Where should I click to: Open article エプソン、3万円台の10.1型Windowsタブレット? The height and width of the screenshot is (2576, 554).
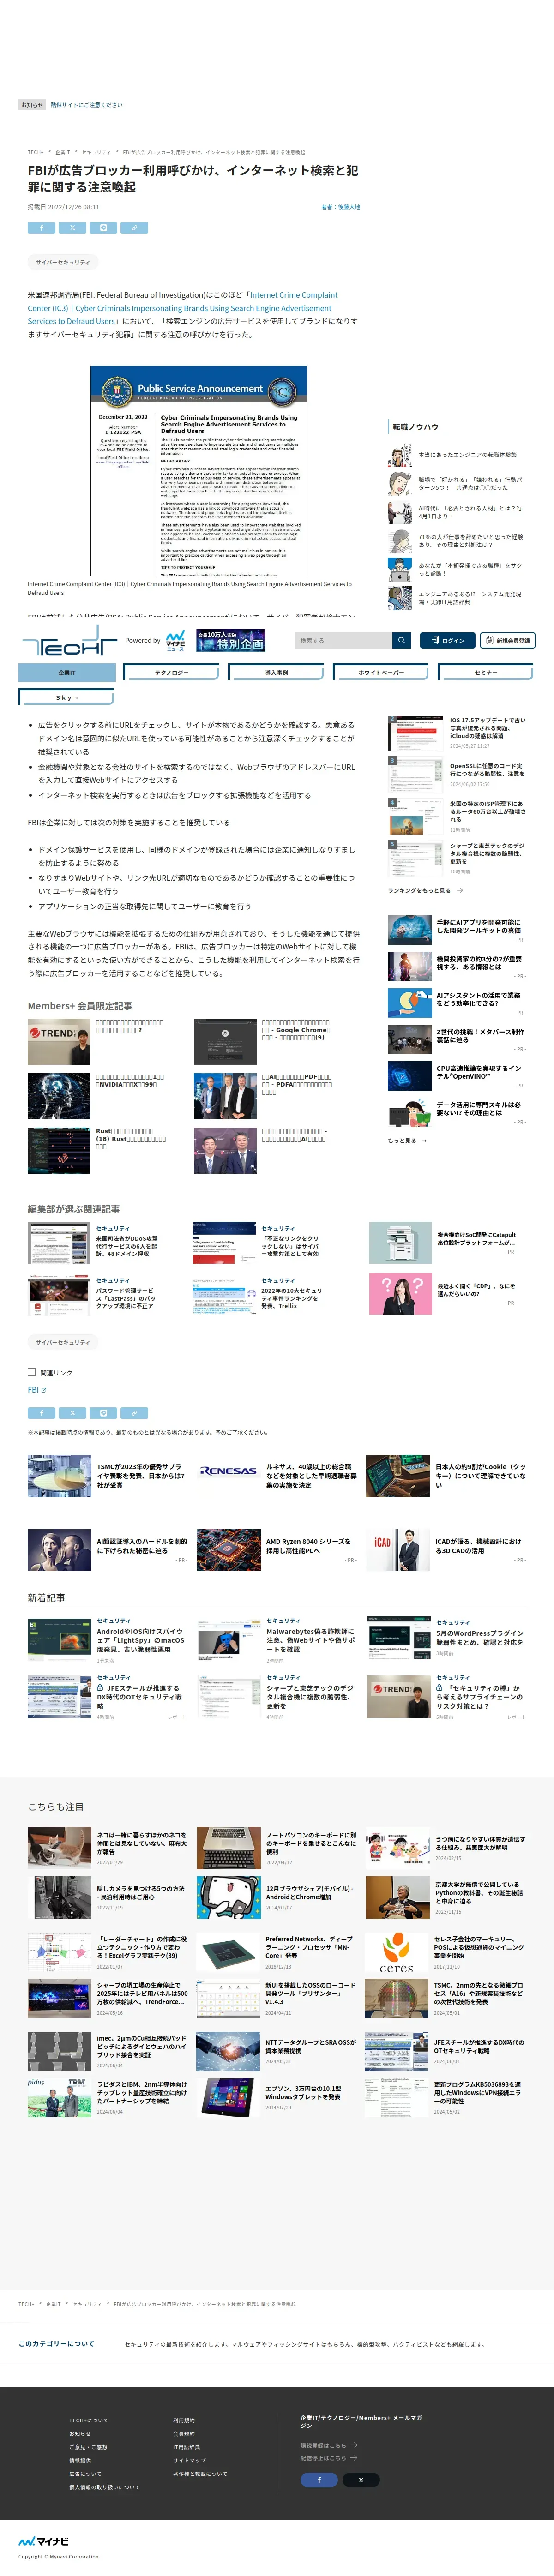[x=303, y=2092]
